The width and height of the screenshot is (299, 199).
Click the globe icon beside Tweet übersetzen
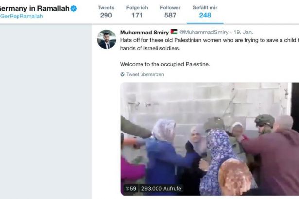coord(123,74)
